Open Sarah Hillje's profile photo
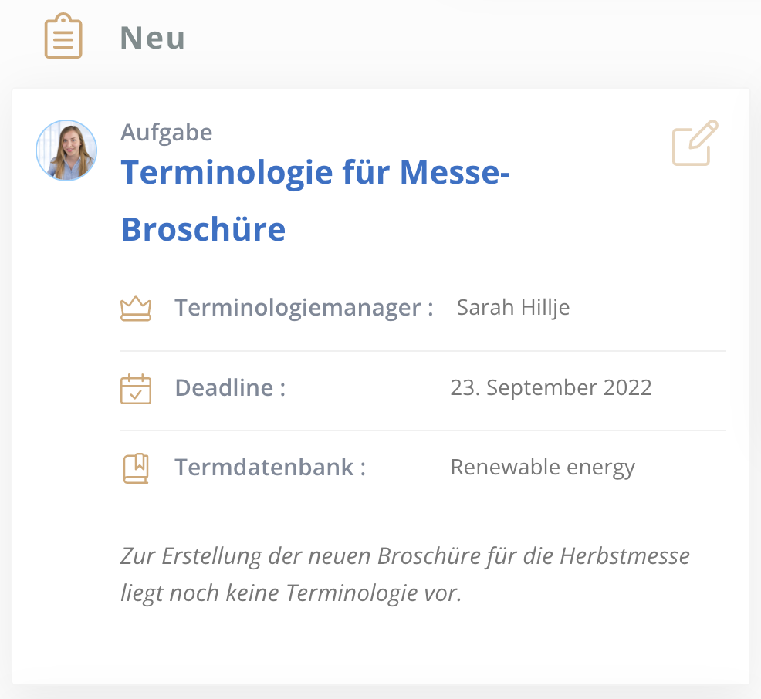 coord(66,150)
